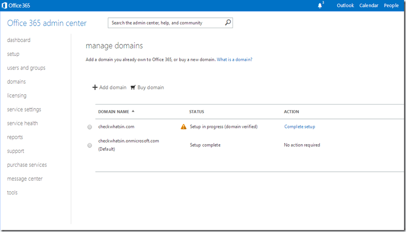Screen dimensions: 406x232
Task: Open service settings page
Action: pos(24,110)
